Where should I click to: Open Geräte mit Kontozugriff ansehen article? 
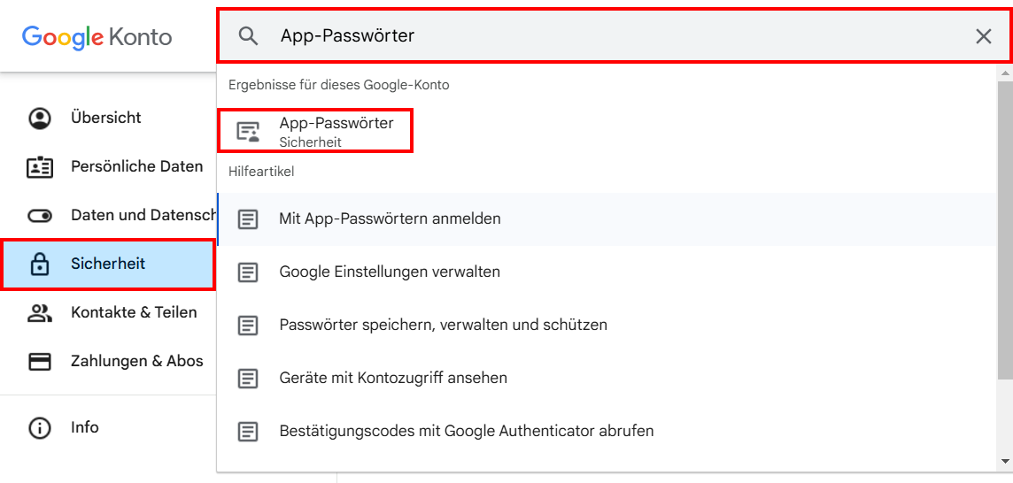pyautogui.click(x=393, y=378)
